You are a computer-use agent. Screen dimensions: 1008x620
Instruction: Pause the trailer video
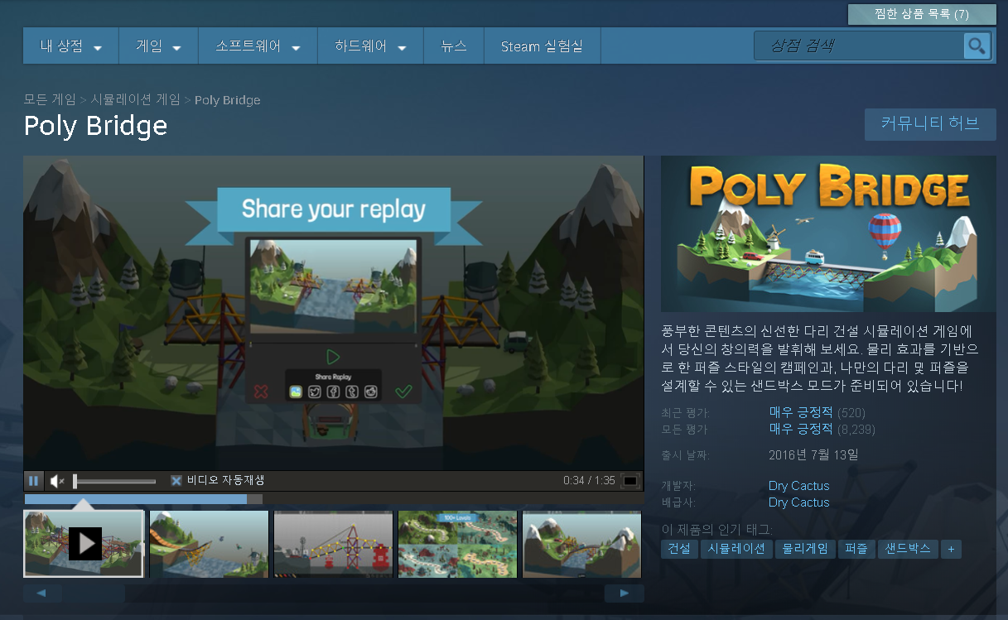34,480
